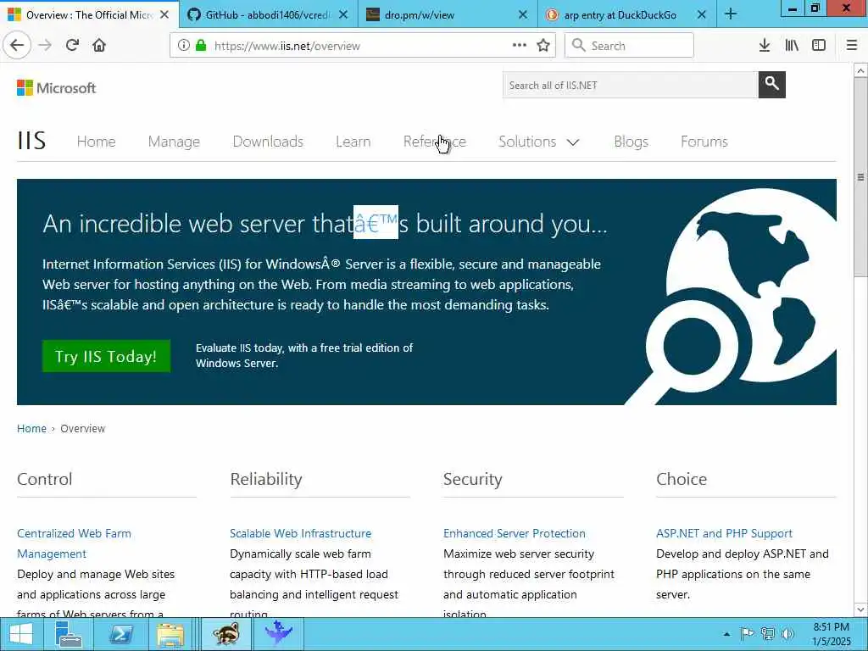This screenshot has width=868, height=651.
Task: Close the DuckDuckGo arp entry tab
Action: click(701, 15)
